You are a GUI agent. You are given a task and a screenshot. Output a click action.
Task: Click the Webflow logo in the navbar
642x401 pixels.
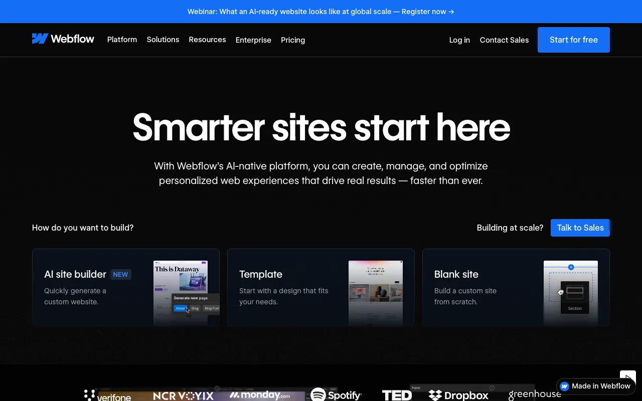[63, 38]
